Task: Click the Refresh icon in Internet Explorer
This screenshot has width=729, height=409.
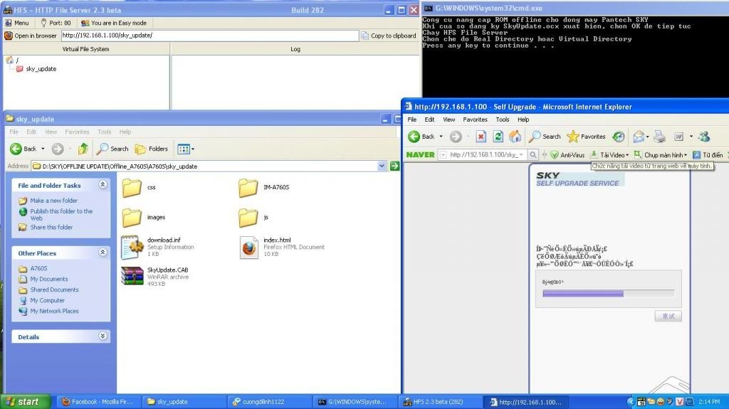Action: tap(498, 136)
